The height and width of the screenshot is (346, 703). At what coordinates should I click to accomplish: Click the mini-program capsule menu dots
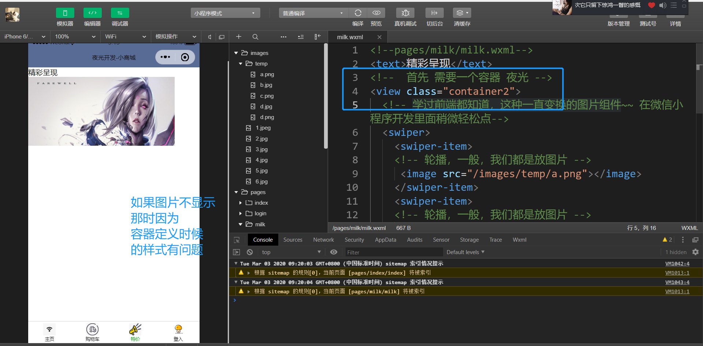tap(165, 57)
